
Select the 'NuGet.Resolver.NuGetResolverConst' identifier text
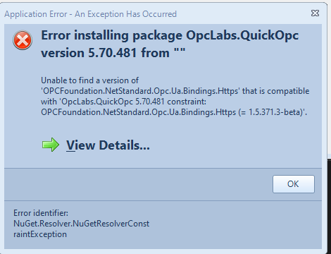pyautogui.click(x=81, y=224)
